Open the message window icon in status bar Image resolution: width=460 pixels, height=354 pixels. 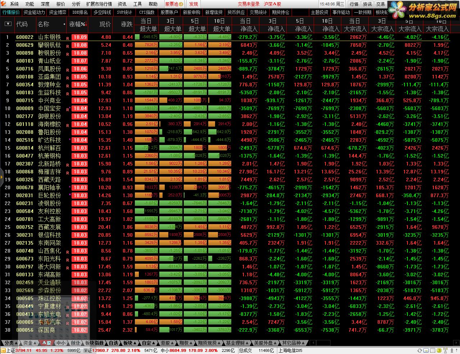coord(426,350)
